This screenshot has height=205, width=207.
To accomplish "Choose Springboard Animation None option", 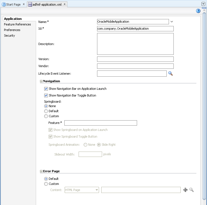I will tap(85, 145).
